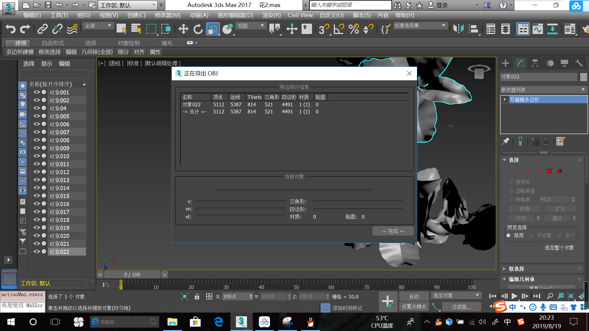Click the 扩大 button in Selection rollout
This screenshot has height=331, width=589.
point(560,209)
